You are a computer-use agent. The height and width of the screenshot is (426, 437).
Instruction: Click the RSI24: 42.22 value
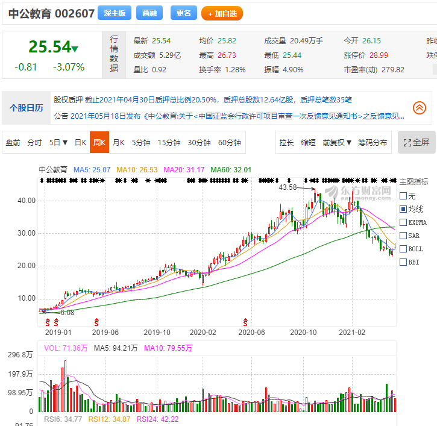click(157, 419)
